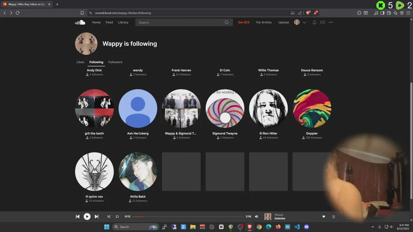
Task: Open the next-up queue list icon
Action: point(334,217)
